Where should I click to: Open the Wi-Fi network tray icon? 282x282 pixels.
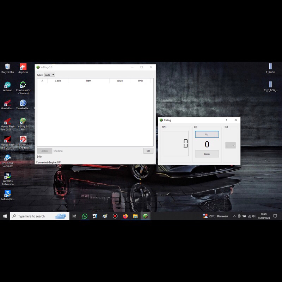point(249,216)
